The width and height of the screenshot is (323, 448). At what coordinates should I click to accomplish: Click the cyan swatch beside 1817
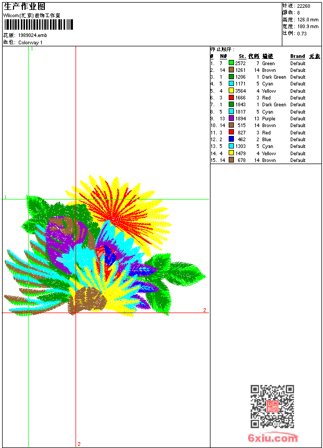click(231, 111)
